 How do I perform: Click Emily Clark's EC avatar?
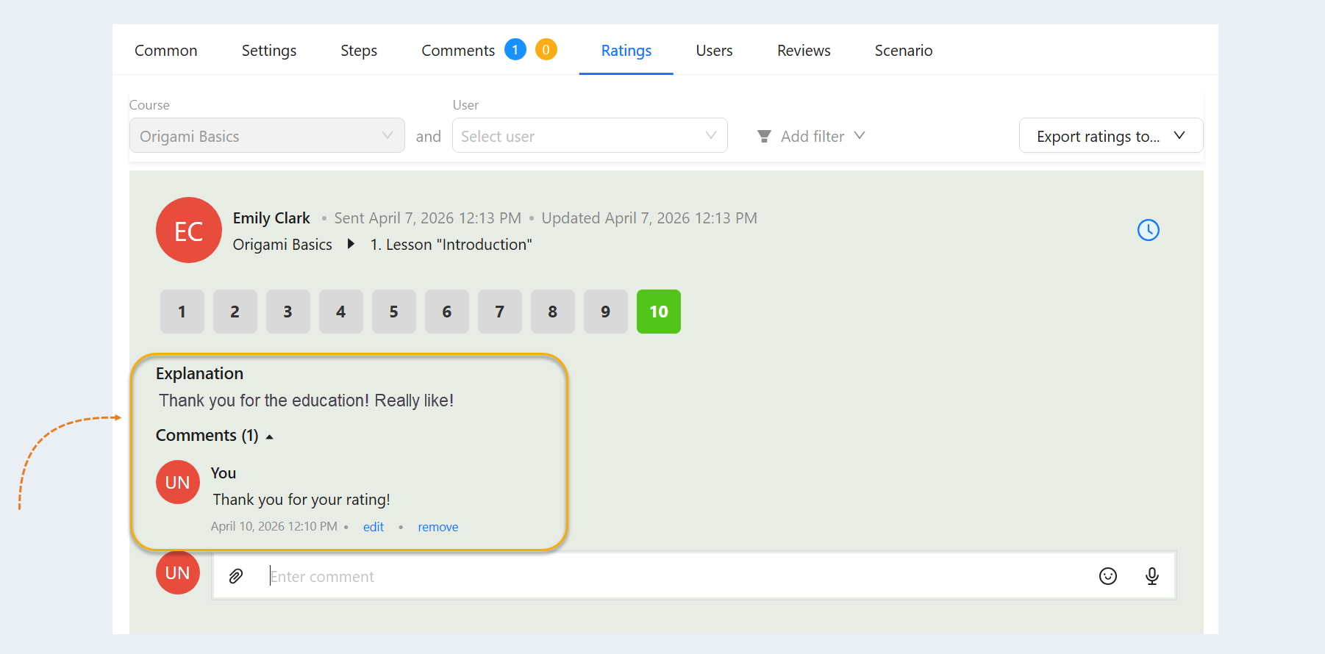click(189, 230)
